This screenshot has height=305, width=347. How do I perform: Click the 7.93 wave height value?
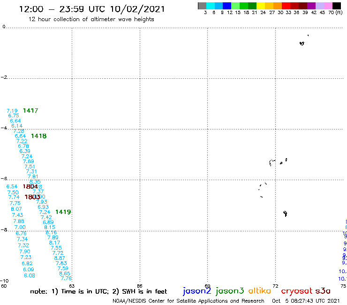click(x=42, y=202)
